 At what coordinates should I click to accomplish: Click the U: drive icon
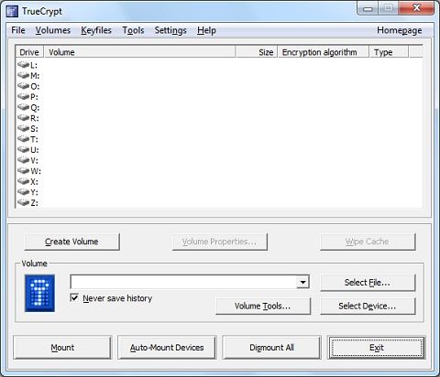coord(23,150)
